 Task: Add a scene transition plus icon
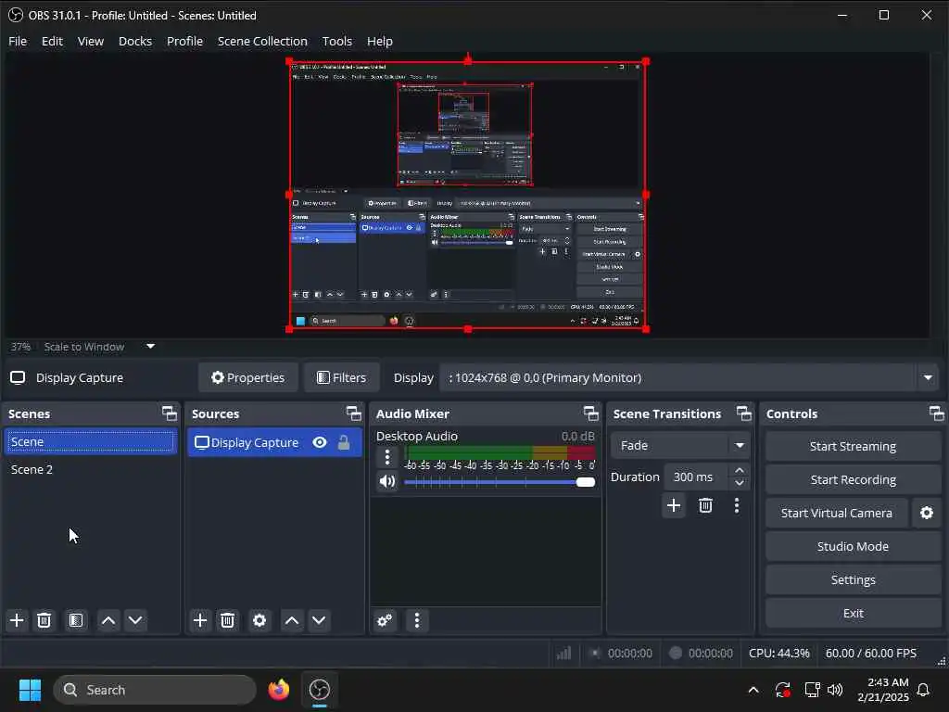[674, 505]
